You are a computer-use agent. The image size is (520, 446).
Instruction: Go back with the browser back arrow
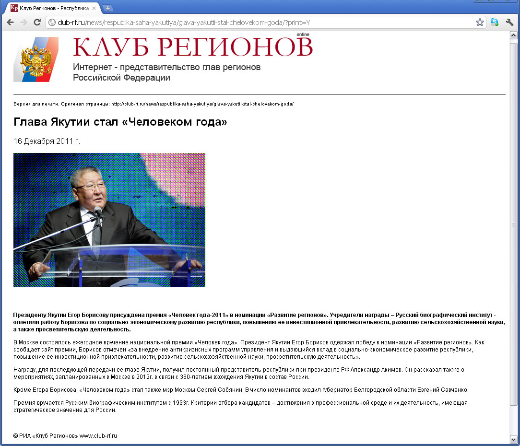10,22
